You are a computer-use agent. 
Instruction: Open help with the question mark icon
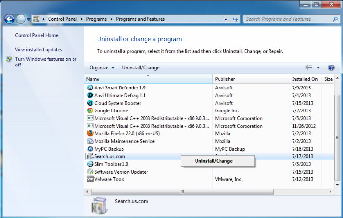click(x=331, y=68)
